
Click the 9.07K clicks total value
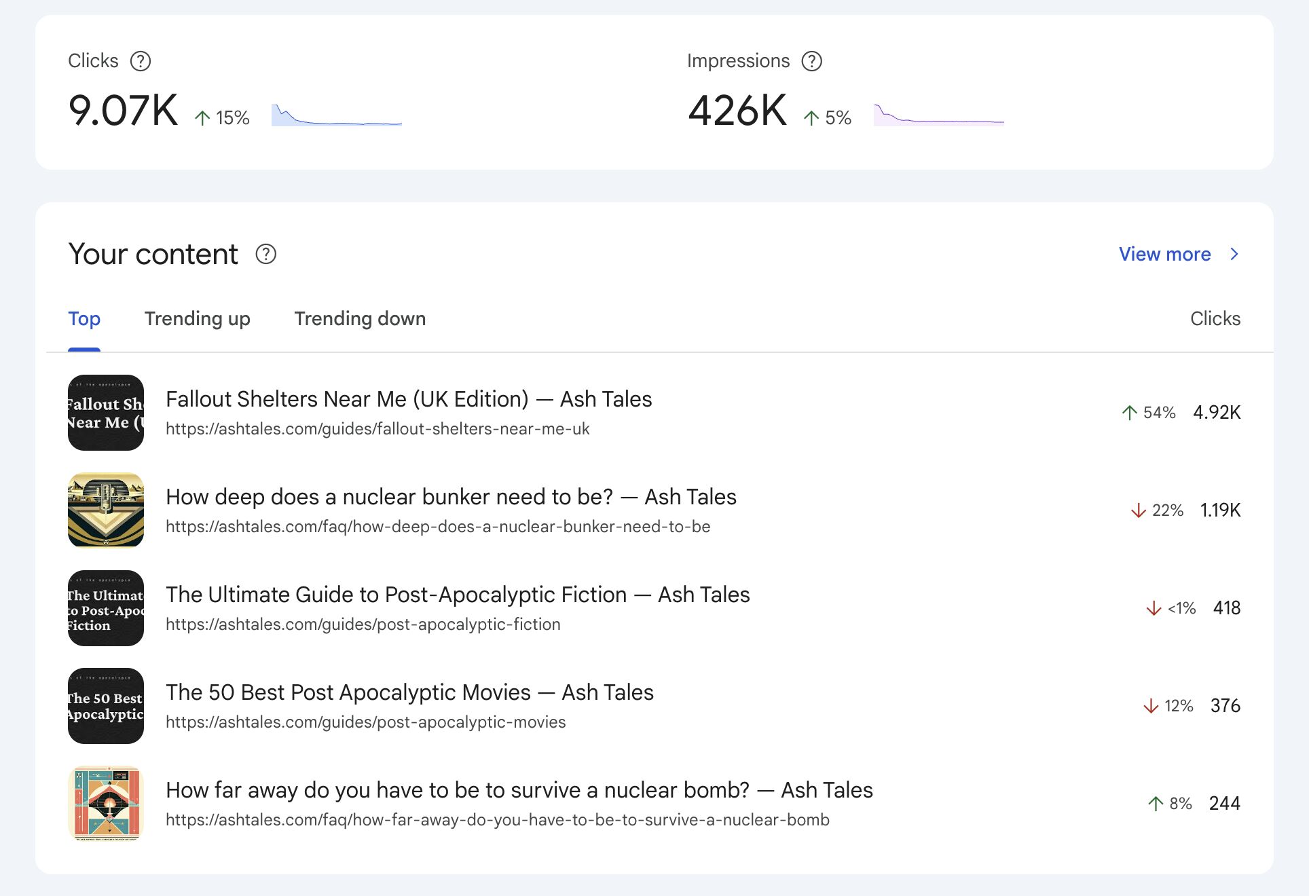[x=123, y=111]
